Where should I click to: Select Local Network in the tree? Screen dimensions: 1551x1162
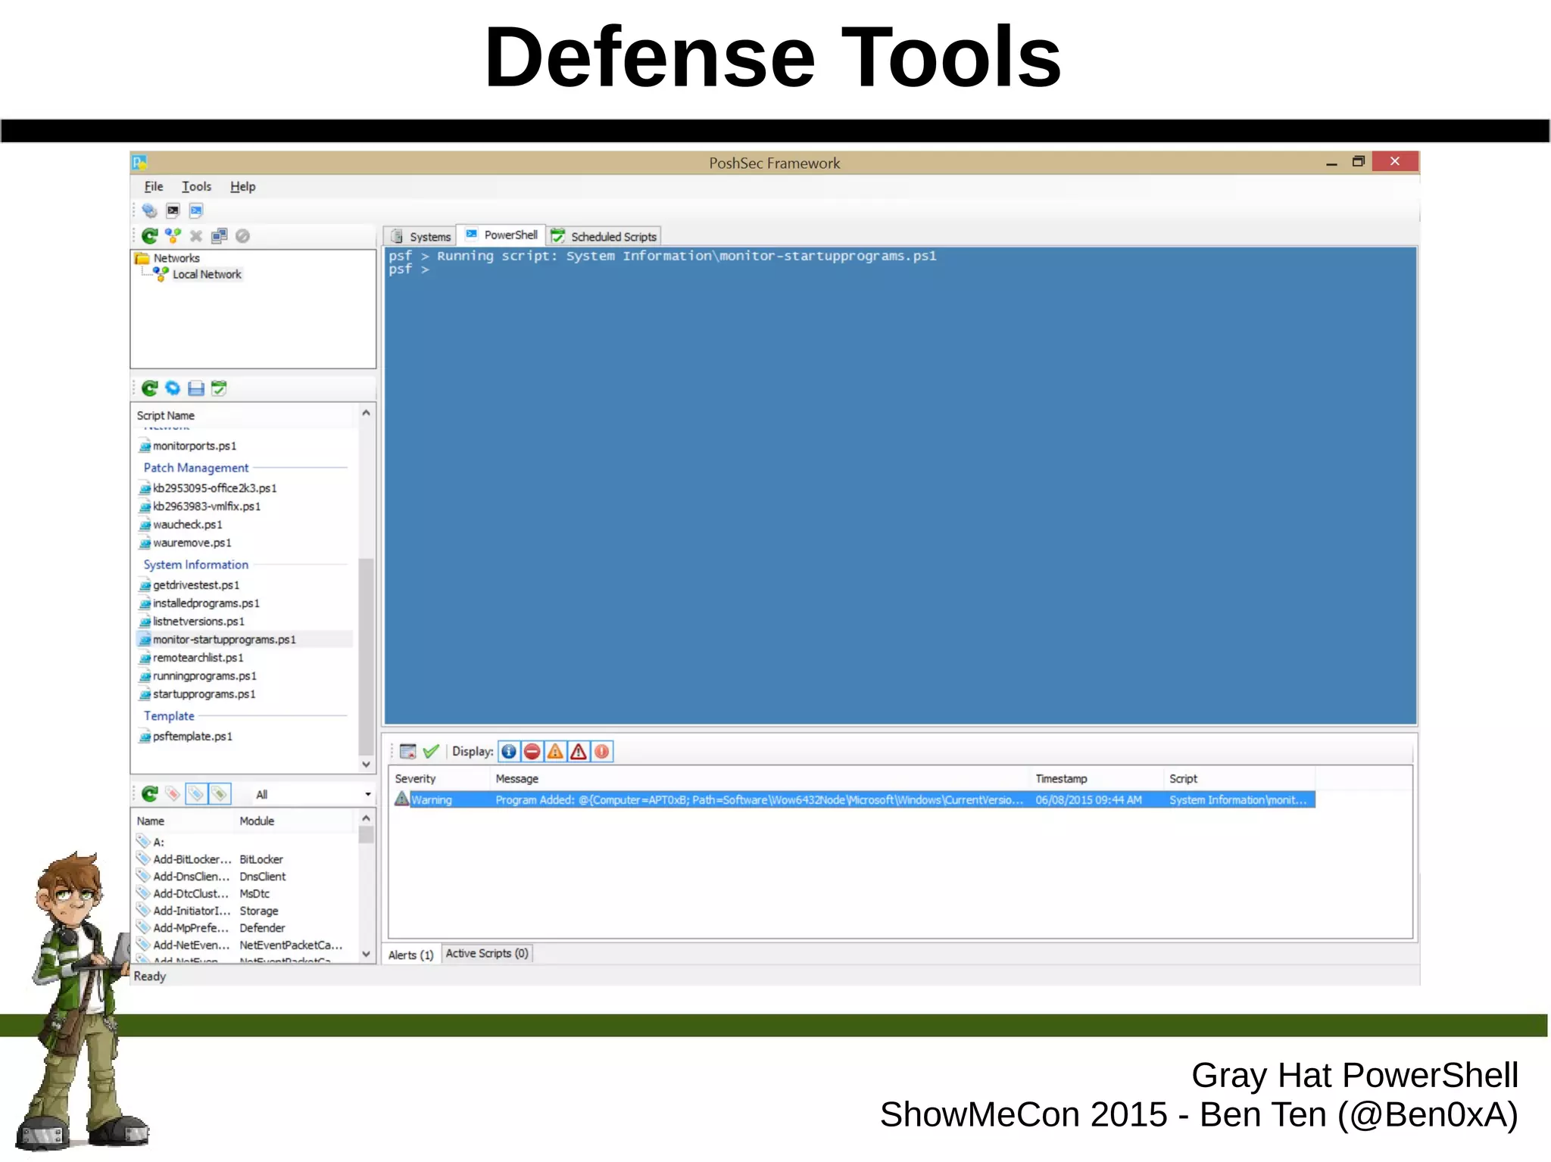[x=207, y=274]
